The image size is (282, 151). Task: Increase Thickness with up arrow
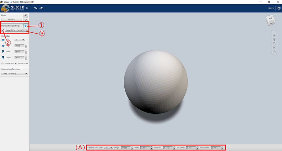(174, 147)
